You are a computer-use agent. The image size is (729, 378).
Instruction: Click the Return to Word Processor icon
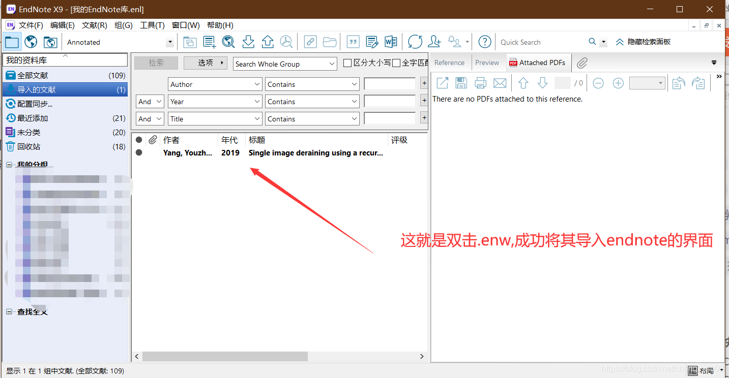tap(391, 42)
